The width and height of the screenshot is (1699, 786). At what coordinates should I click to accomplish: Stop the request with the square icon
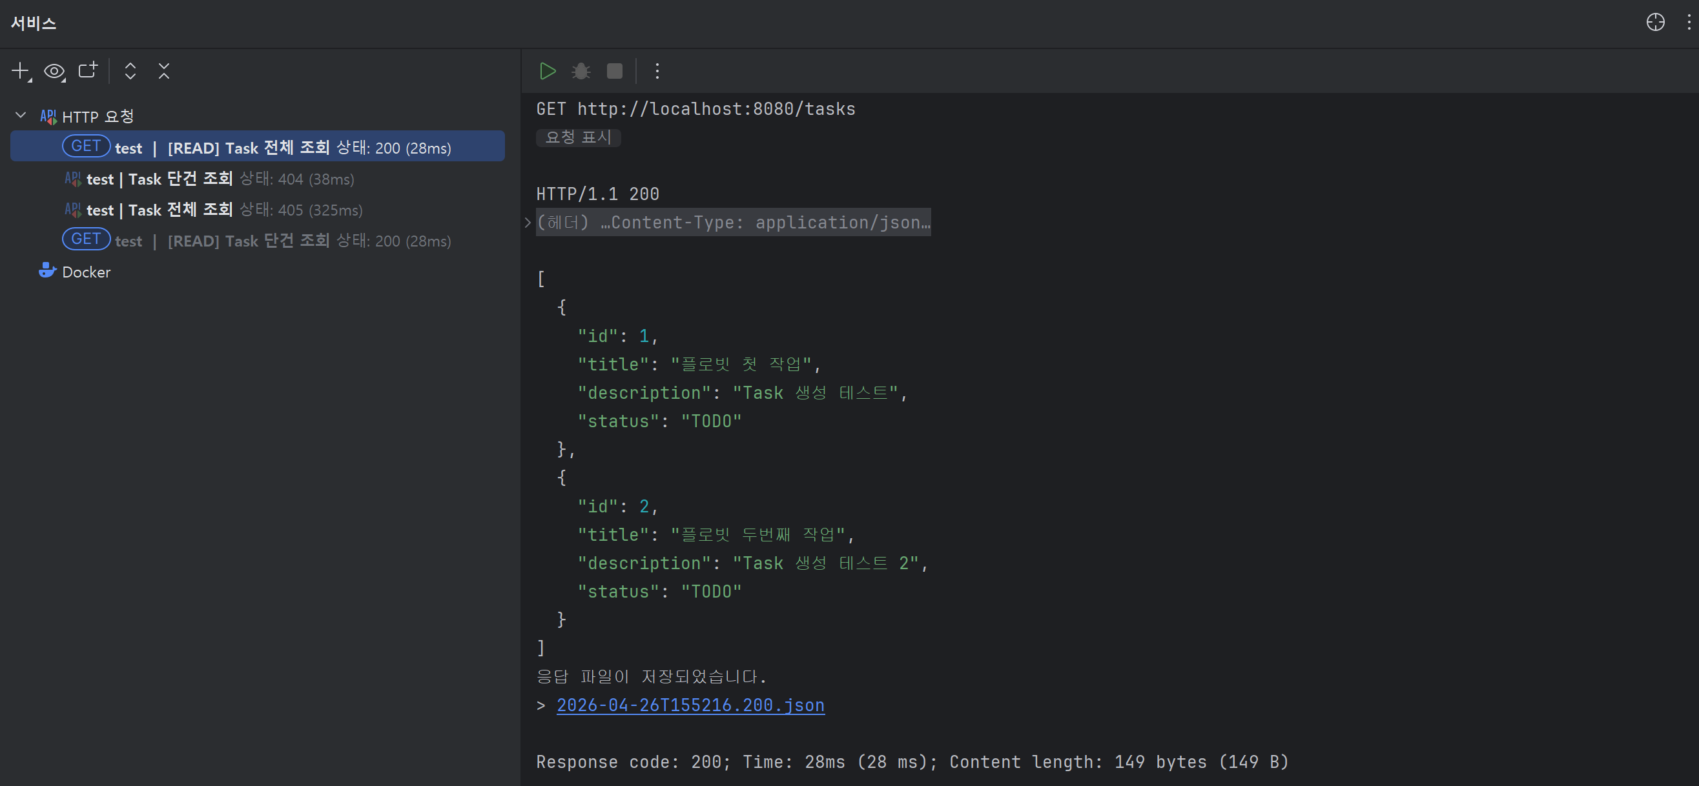[x=615, y=71]
